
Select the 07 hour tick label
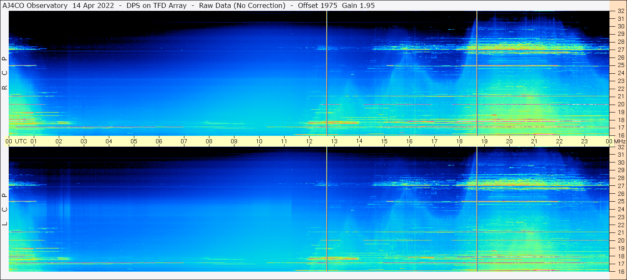(x=184, y=141)
